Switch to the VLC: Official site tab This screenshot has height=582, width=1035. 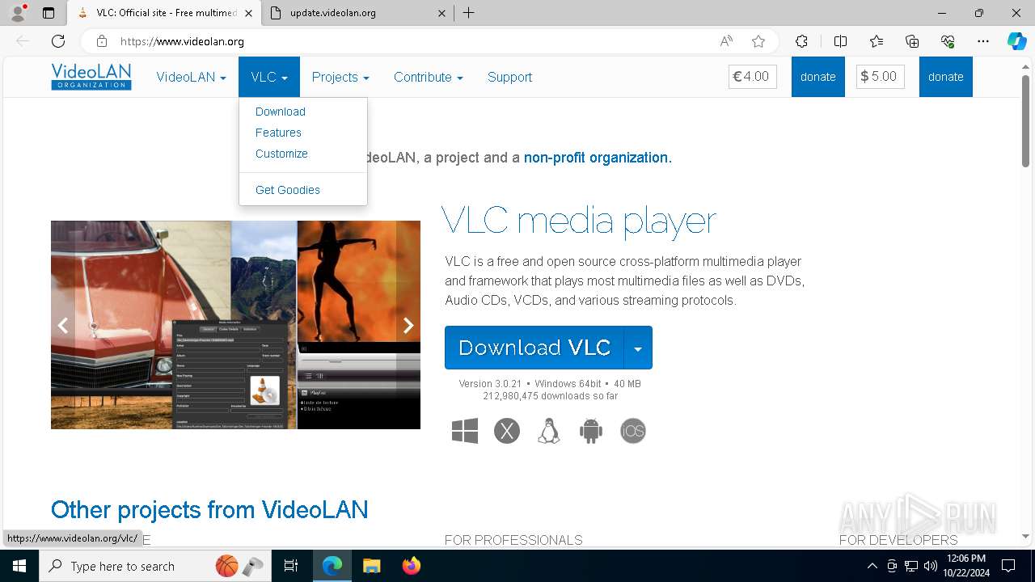pyautogui.click(x=163, y=13)
